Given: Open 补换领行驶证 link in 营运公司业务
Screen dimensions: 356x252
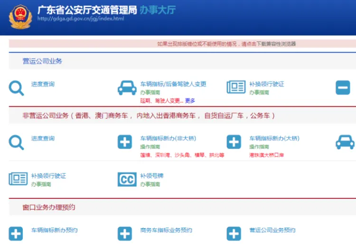Looking at the screenshot, I should [x=267, y=84].
